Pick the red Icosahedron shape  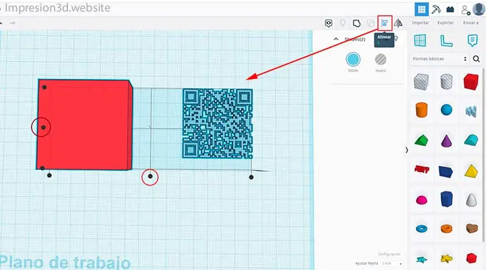(471, 258)
